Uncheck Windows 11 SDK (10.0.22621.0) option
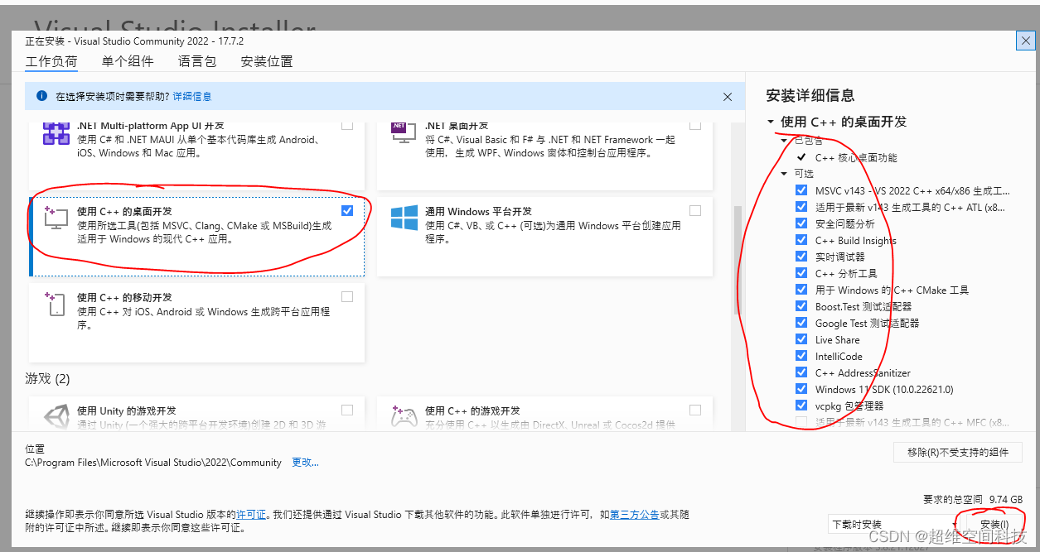1040x552 pixels. 801,389
